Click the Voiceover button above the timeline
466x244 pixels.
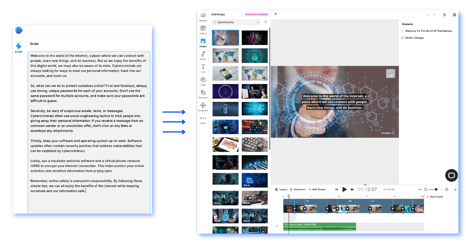(298, 189)
